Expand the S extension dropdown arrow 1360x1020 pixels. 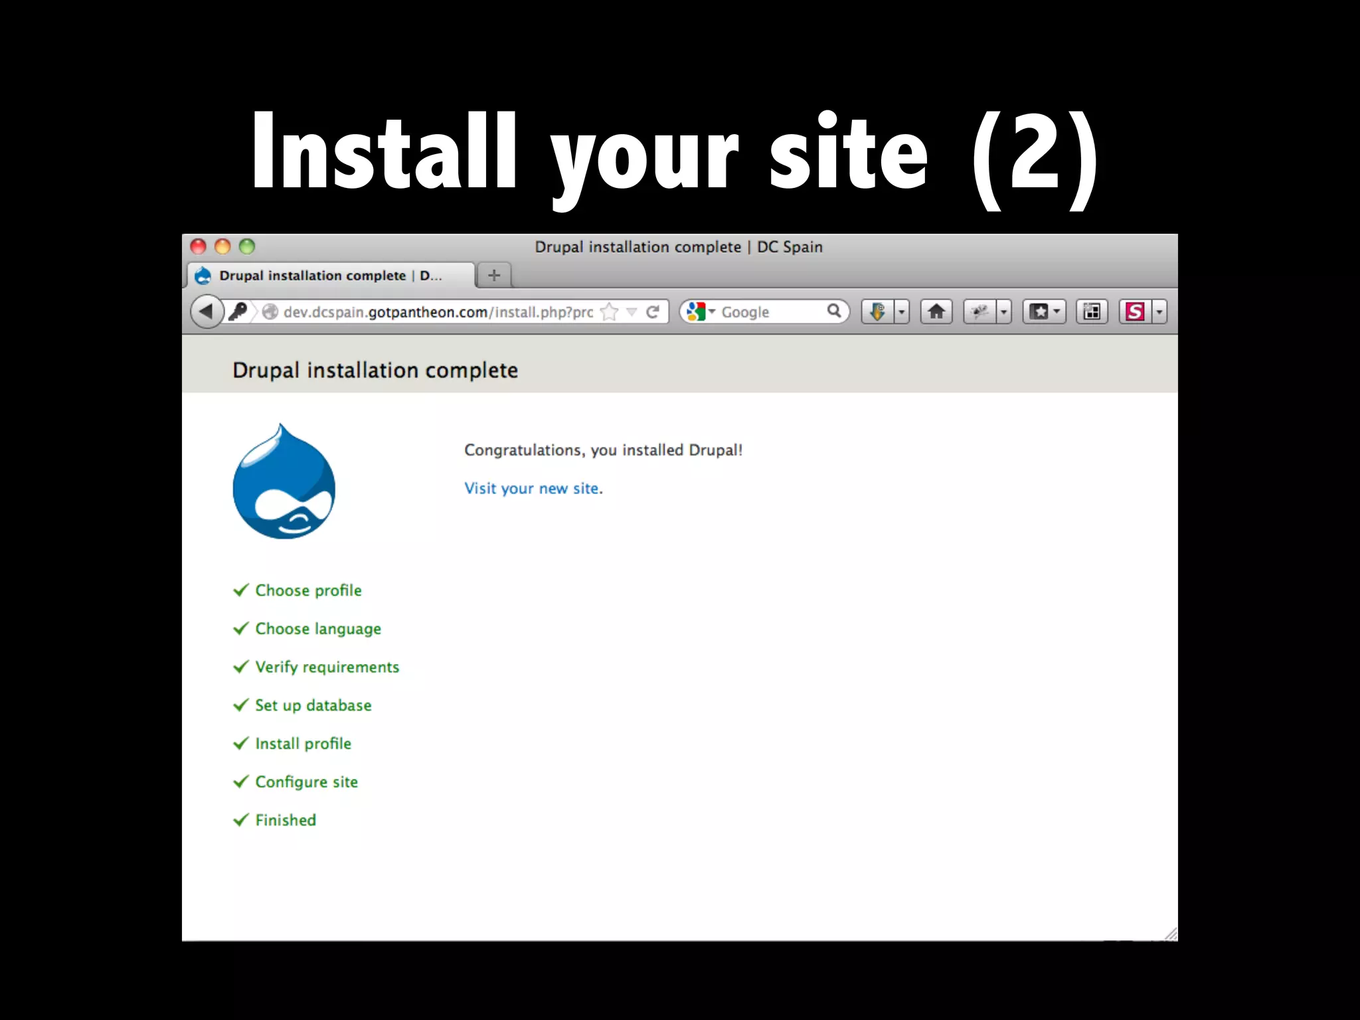tap(1159, 311)
